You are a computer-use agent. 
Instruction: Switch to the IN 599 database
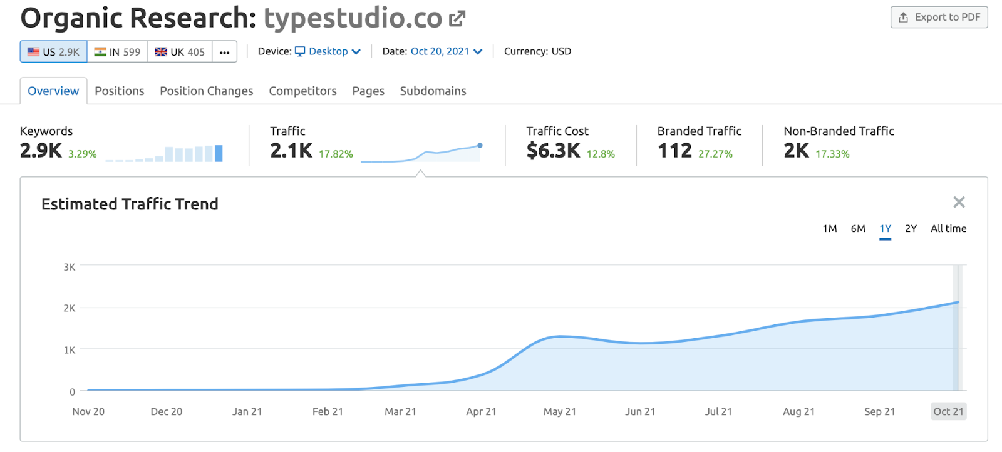pos(117,52)
